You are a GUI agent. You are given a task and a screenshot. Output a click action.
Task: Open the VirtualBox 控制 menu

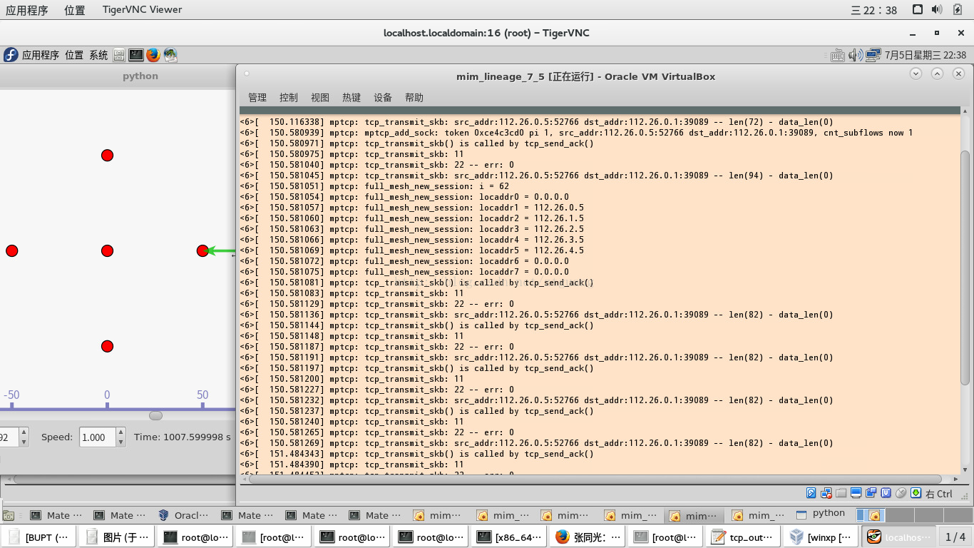[289, 98]
